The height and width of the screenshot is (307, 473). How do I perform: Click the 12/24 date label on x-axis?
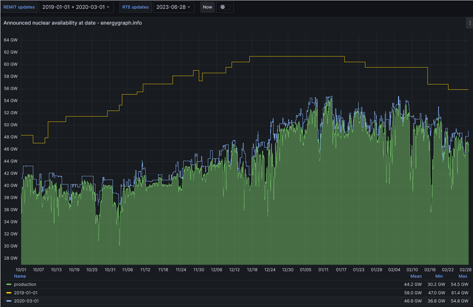coord(270,270)
